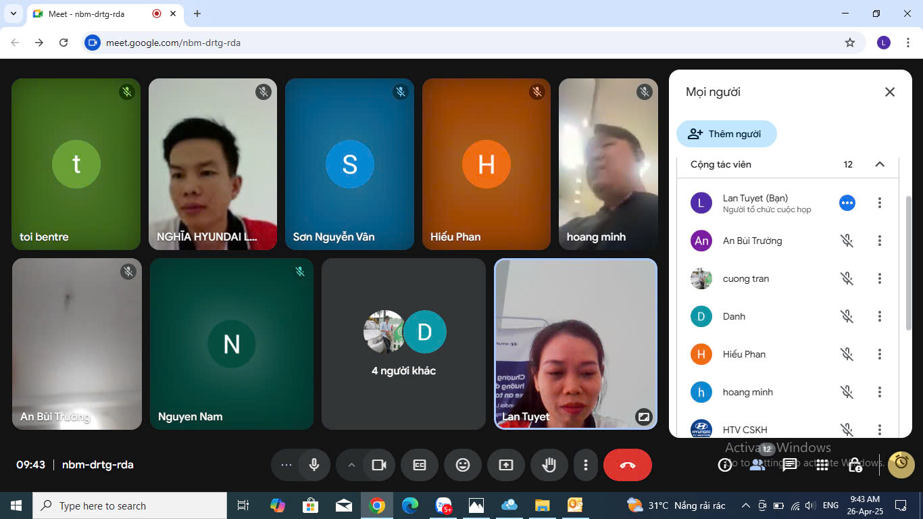Open more options menu in call controls

586,465
